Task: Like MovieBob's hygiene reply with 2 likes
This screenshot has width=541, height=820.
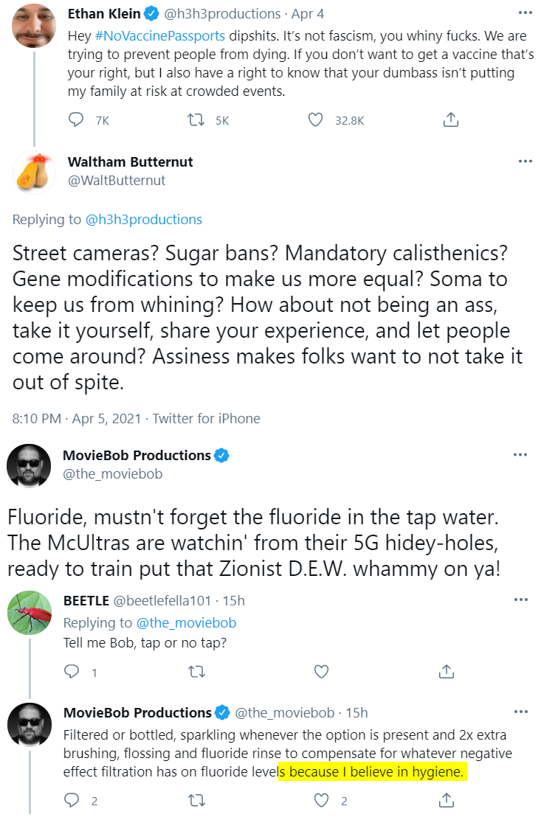Action: click(x=321, y=800)
